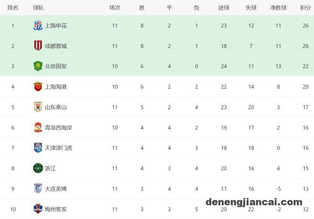The height and width of the screenshot is (219, 314).
Task: Click the Beijing Guoan green badge
Action: 38,66
